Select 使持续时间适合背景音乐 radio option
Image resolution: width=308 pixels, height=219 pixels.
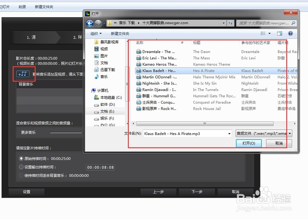(x=21, y=175)
